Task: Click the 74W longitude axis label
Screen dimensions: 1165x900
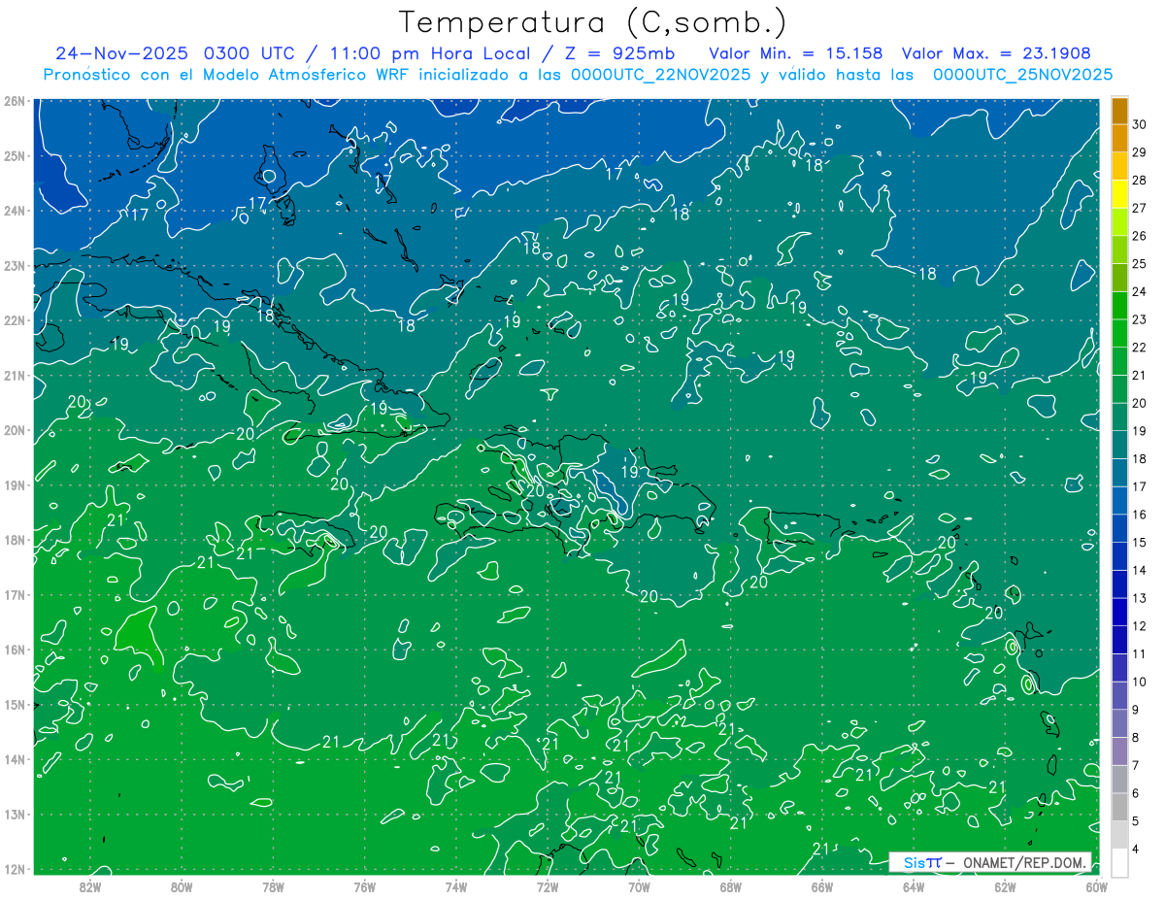Action: click(x=456, y=886)
